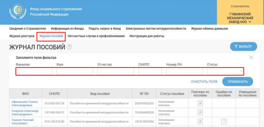This screenshot has height=127, width=264.
Task: Open Инструкции для работы
Action: tap(147, 36)
